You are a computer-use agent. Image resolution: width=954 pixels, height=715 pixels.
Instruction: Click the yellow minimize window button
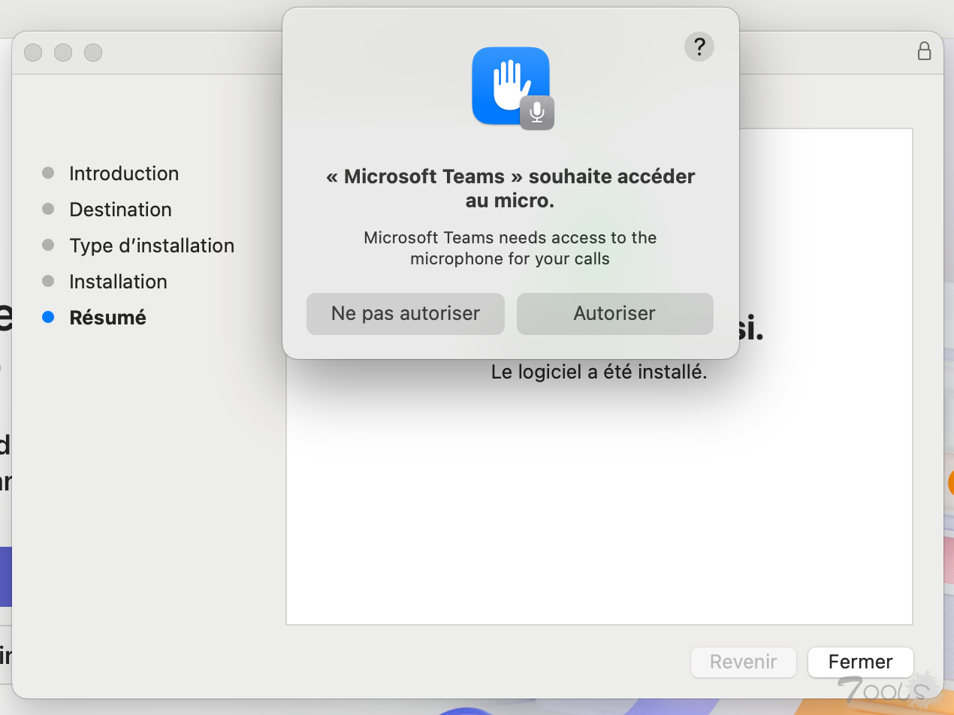(x=63, y=53)
